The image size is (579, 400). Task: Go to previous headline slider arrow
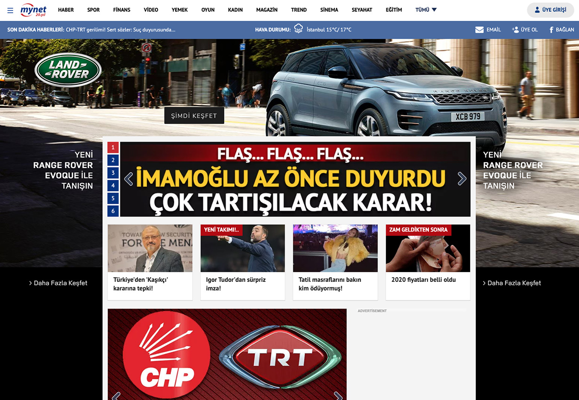coord(129,179)
